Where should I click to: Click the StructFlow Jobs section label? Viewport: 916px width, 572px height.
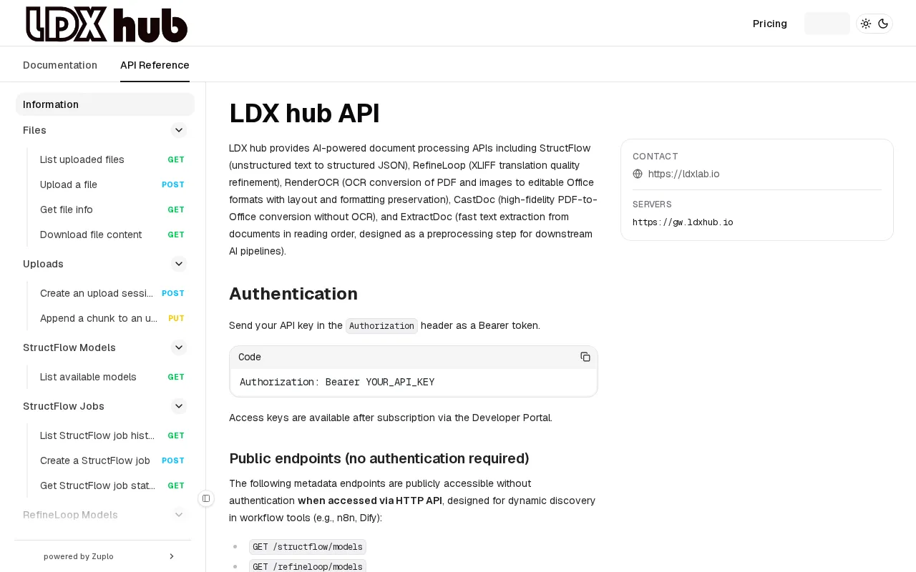click(x=64, y=406)
